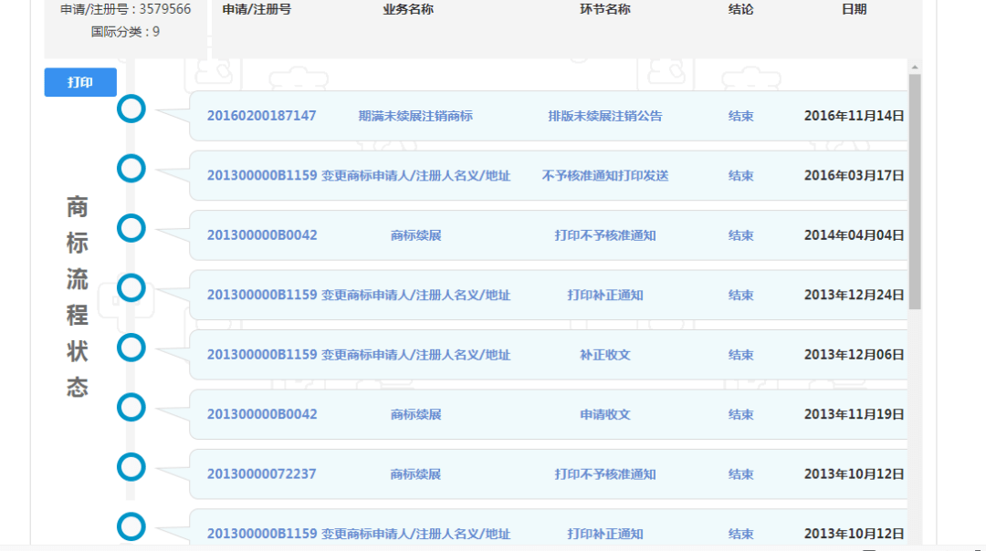Select timeline circle for 2016年11月14日 entry

coord(131,109)
